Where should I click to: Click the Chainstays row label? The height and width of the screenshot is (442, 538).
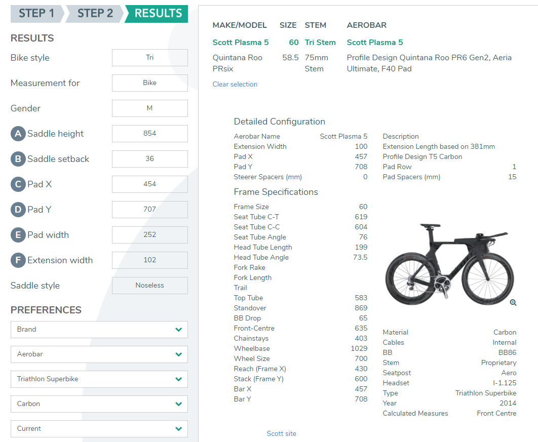[251, 338]
